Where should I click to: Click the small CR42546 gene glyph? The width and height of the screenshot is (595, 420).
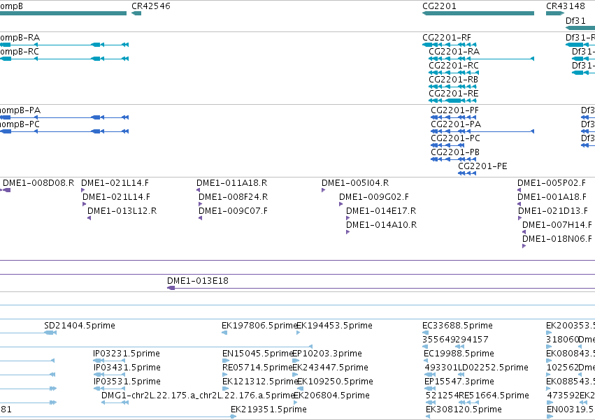click(x=136, y=13)
